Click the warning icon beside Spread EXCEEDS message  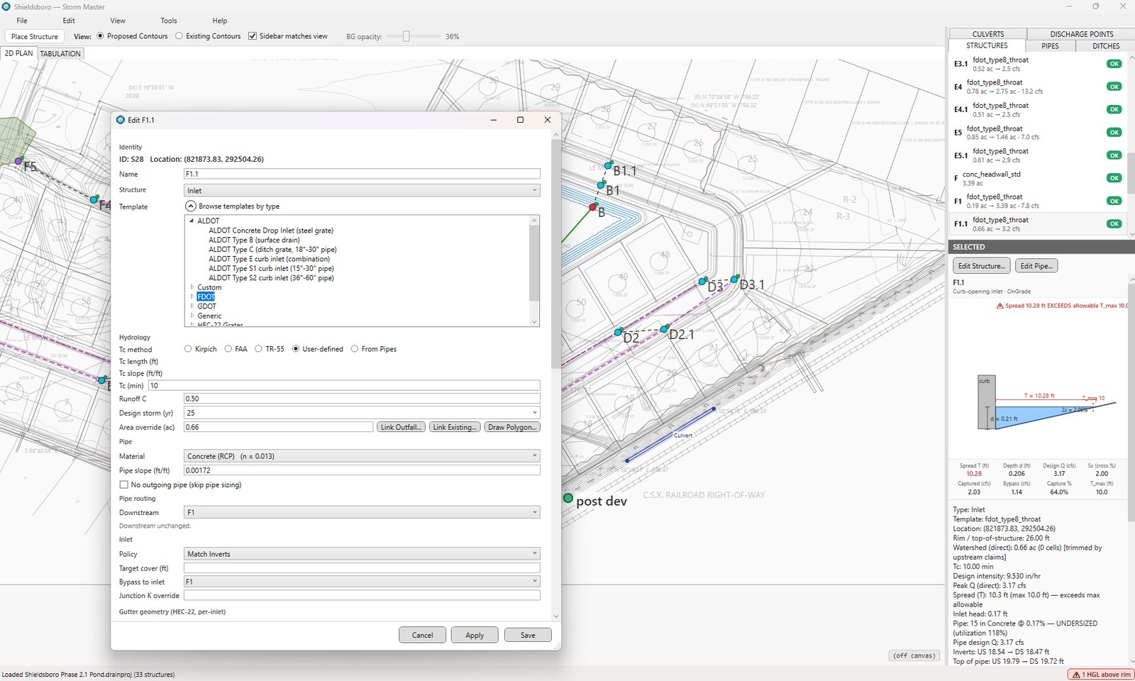pyautogui.click(x=1000, y=306)
